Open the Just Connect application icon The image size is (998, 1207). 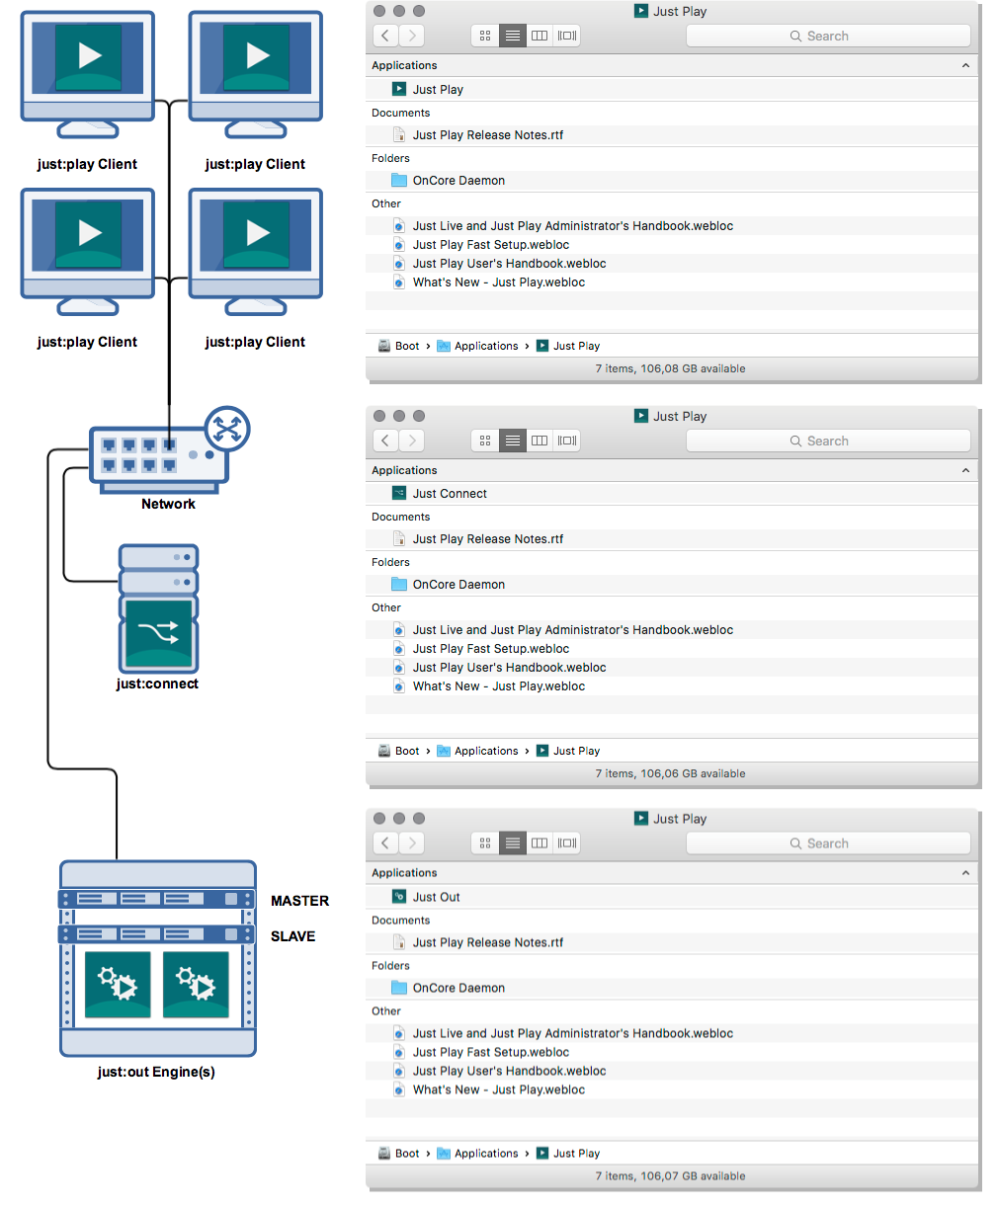click(x=399, y=493)
